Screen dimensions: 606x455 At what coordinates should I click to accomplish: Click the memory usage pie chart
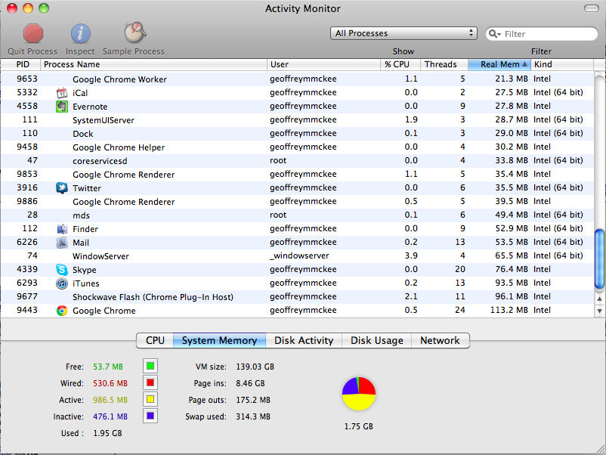[359, 394]
